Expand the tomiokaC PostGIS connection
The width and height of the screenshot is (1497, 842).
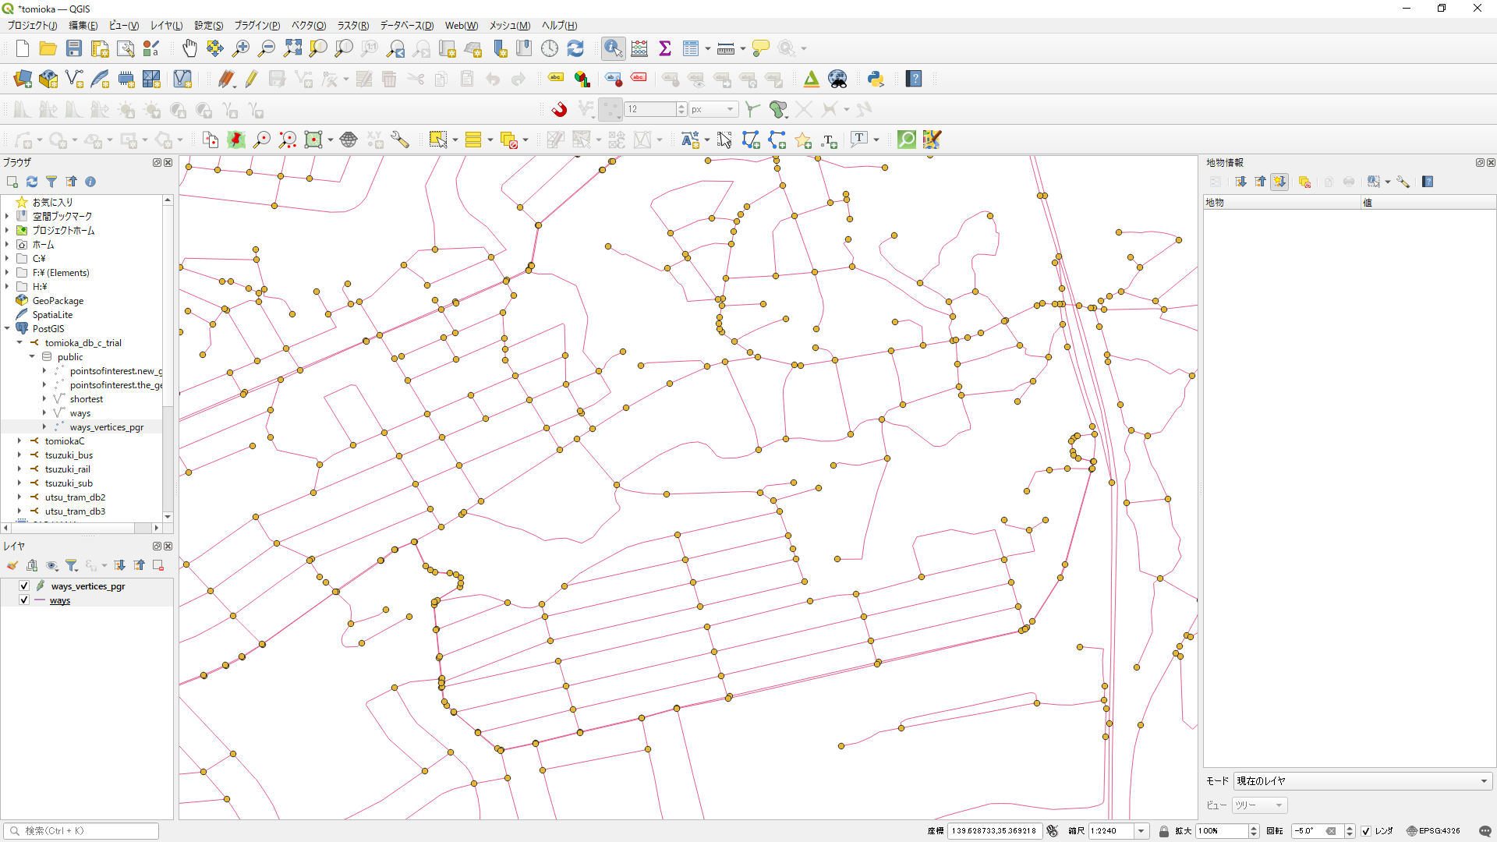click(x=19, y=441)
